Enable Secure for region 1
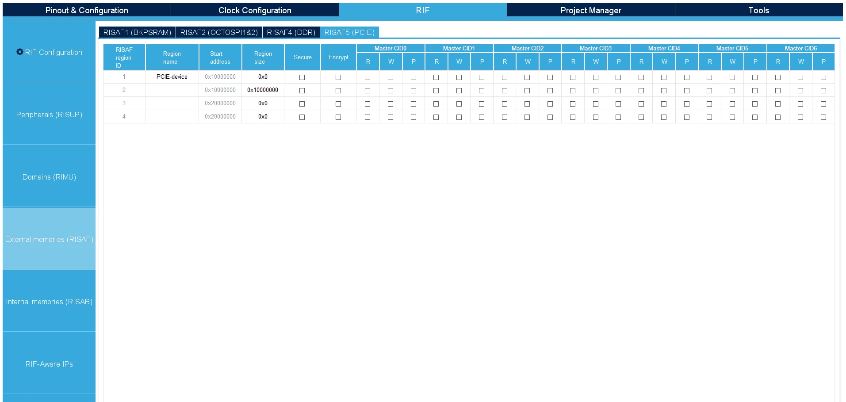The image size is (846, 402). (302, 77)
